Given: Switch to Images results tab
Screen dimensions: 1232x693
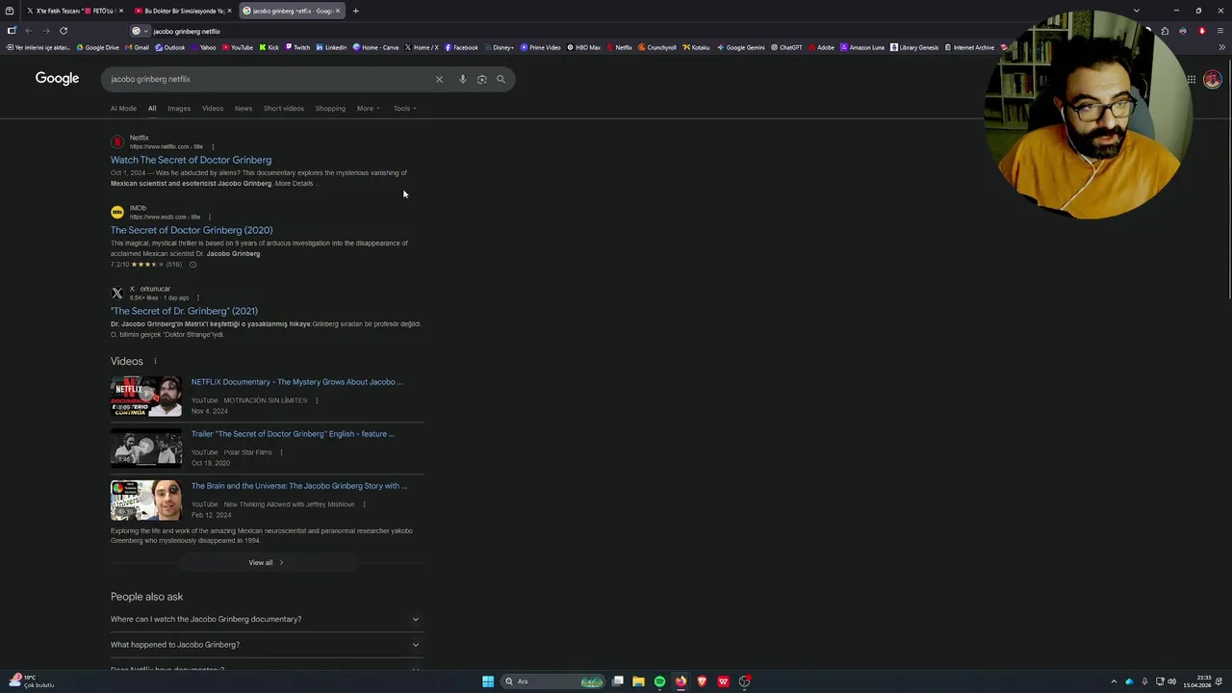Looking at the screenshot, I should [x=179, y=109].
